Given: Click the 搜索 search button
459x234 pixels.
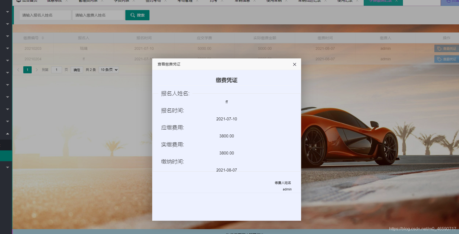Looking at the screenshot, I should pyautogui.click(x=137, y=15).
